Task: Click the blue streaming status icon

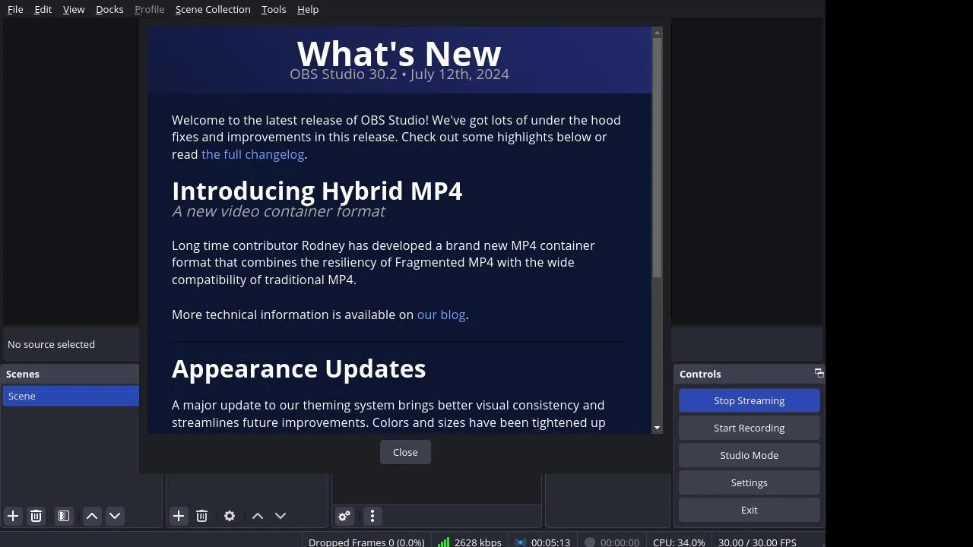Action: [521, 542]
